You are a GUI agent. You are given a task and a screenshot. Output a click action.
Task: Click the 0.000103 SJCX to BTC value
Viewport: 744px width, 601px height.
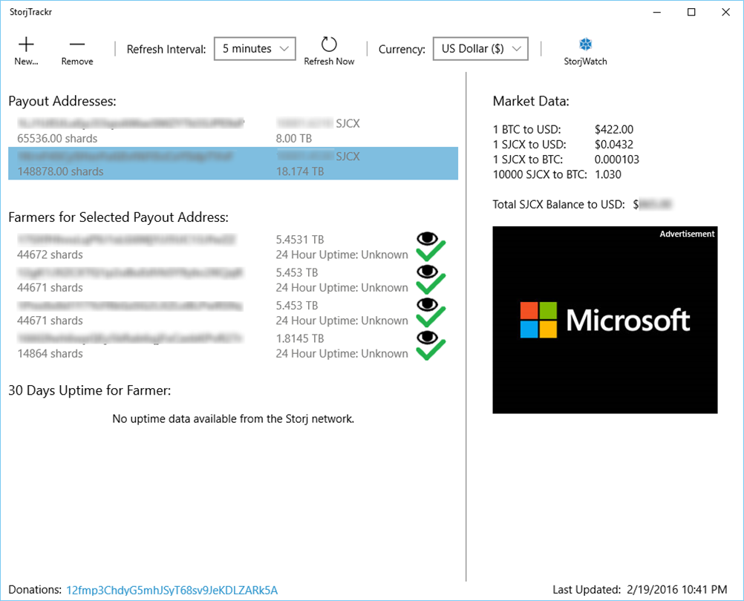pyautogui.click(x=617, y=160)
